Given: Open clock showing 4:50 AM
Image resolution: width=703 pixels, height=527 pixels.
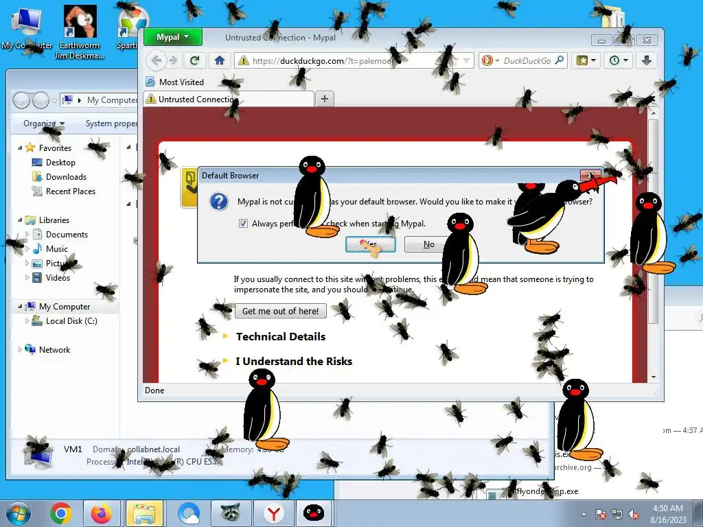Looking at the screenshot, I should pos(668,514).
